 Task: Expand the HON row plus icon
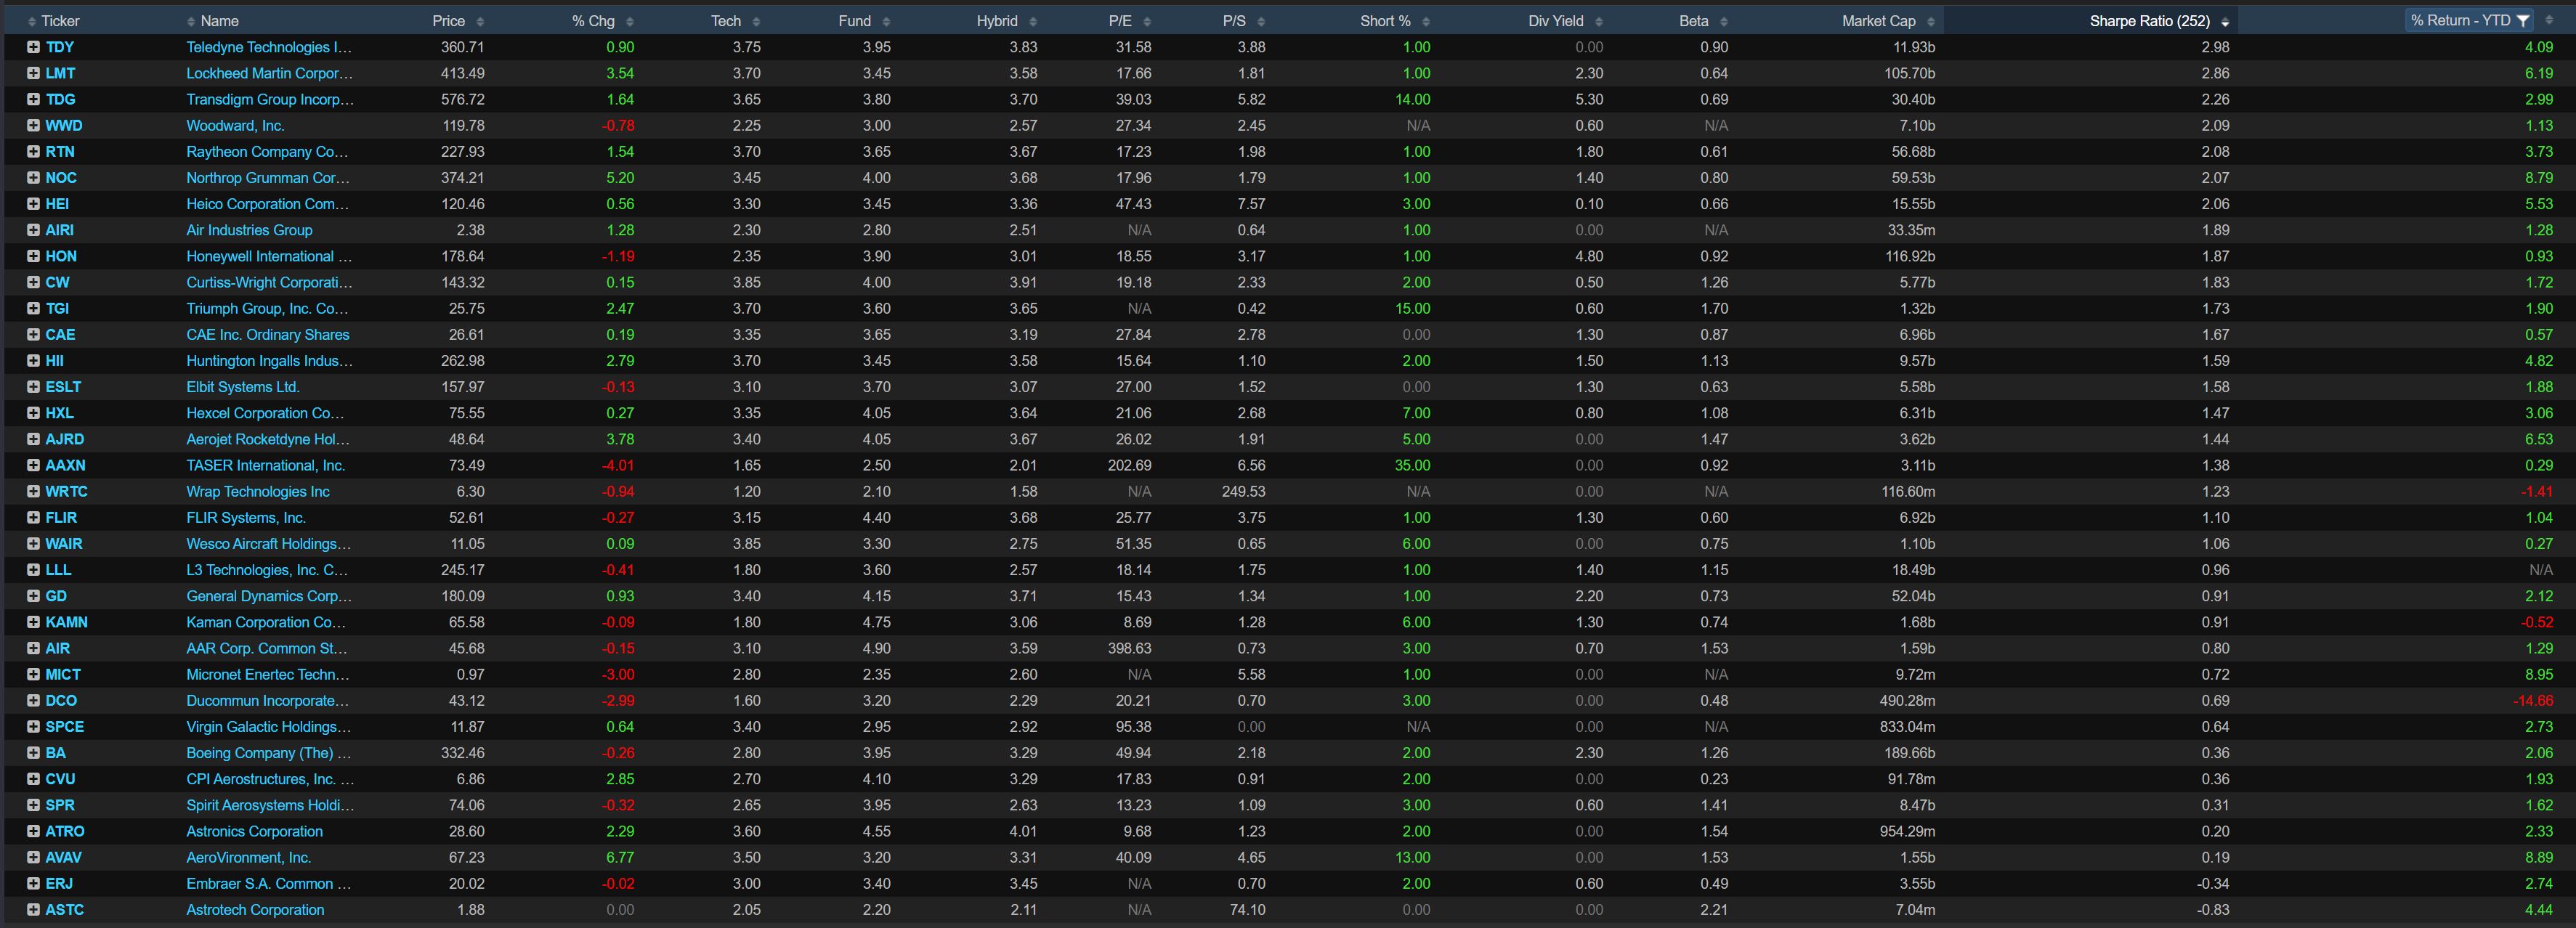(33, 256)
